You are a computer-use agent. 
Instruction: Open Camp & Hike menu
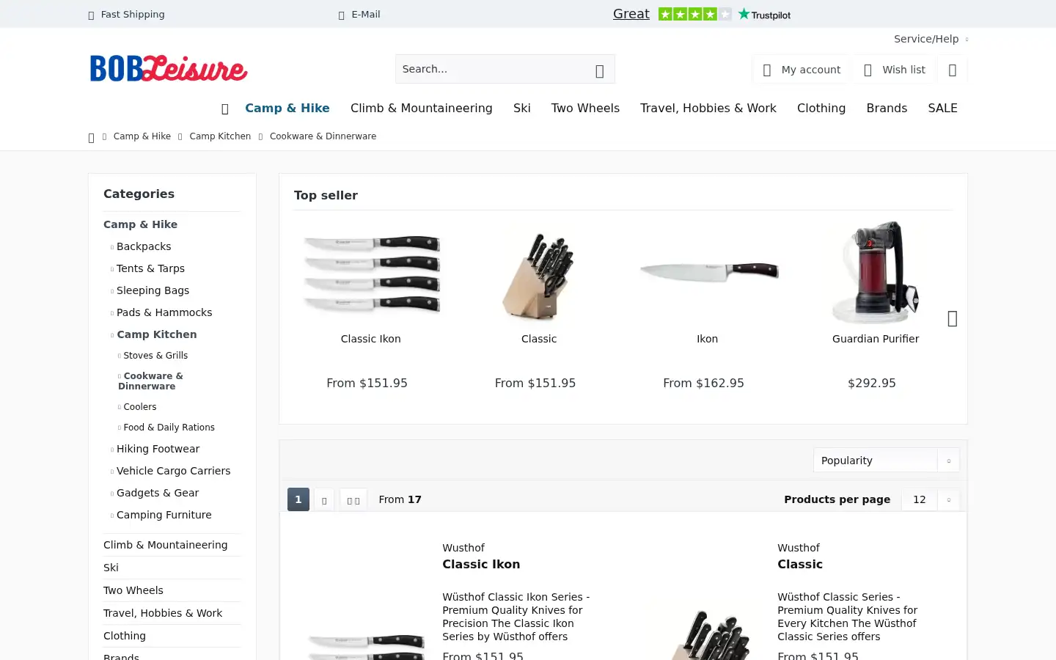tap(287, 108)
